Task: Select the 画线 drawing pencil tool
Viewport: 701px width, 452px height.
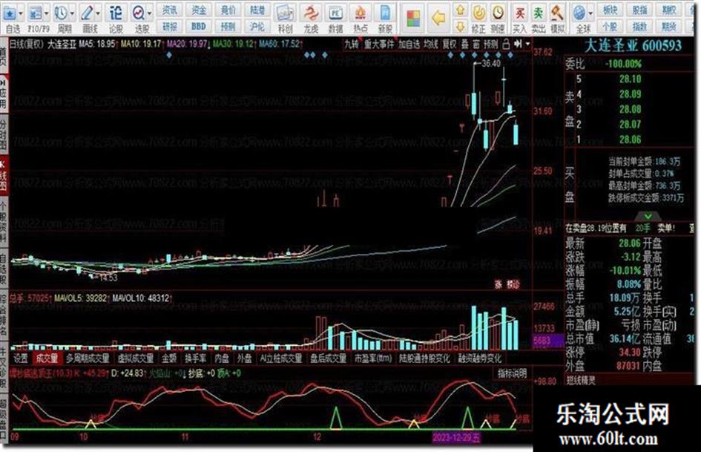Action: tap(87, 13)
